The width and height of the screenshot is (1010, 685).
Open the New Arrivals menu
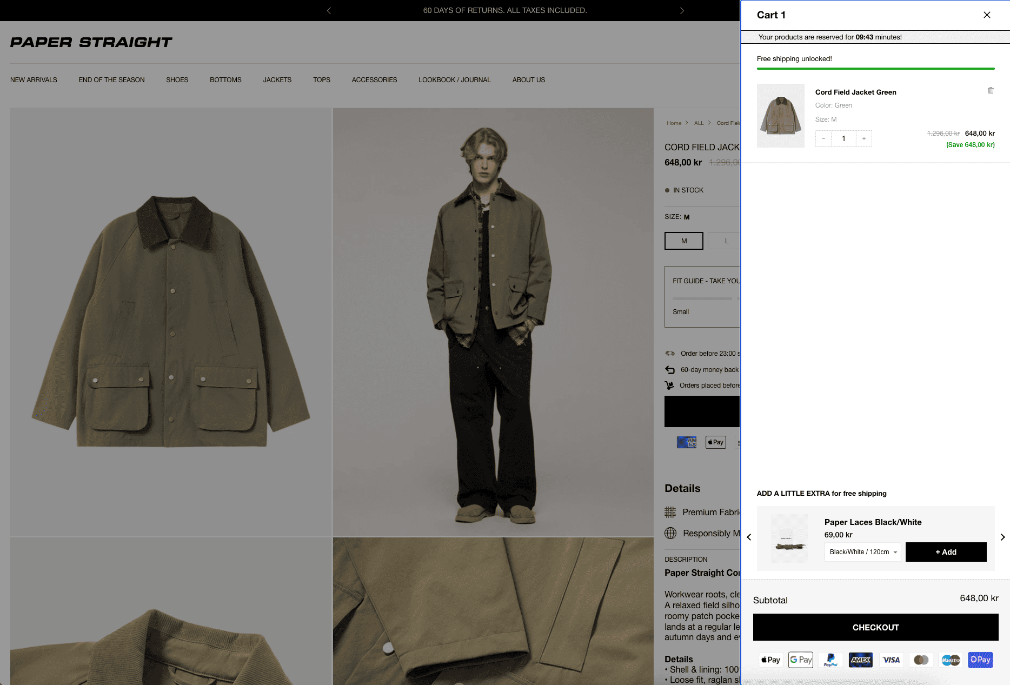(34, 80)
